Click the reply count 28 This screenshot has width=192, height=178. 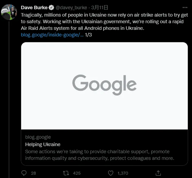[33, 173]
